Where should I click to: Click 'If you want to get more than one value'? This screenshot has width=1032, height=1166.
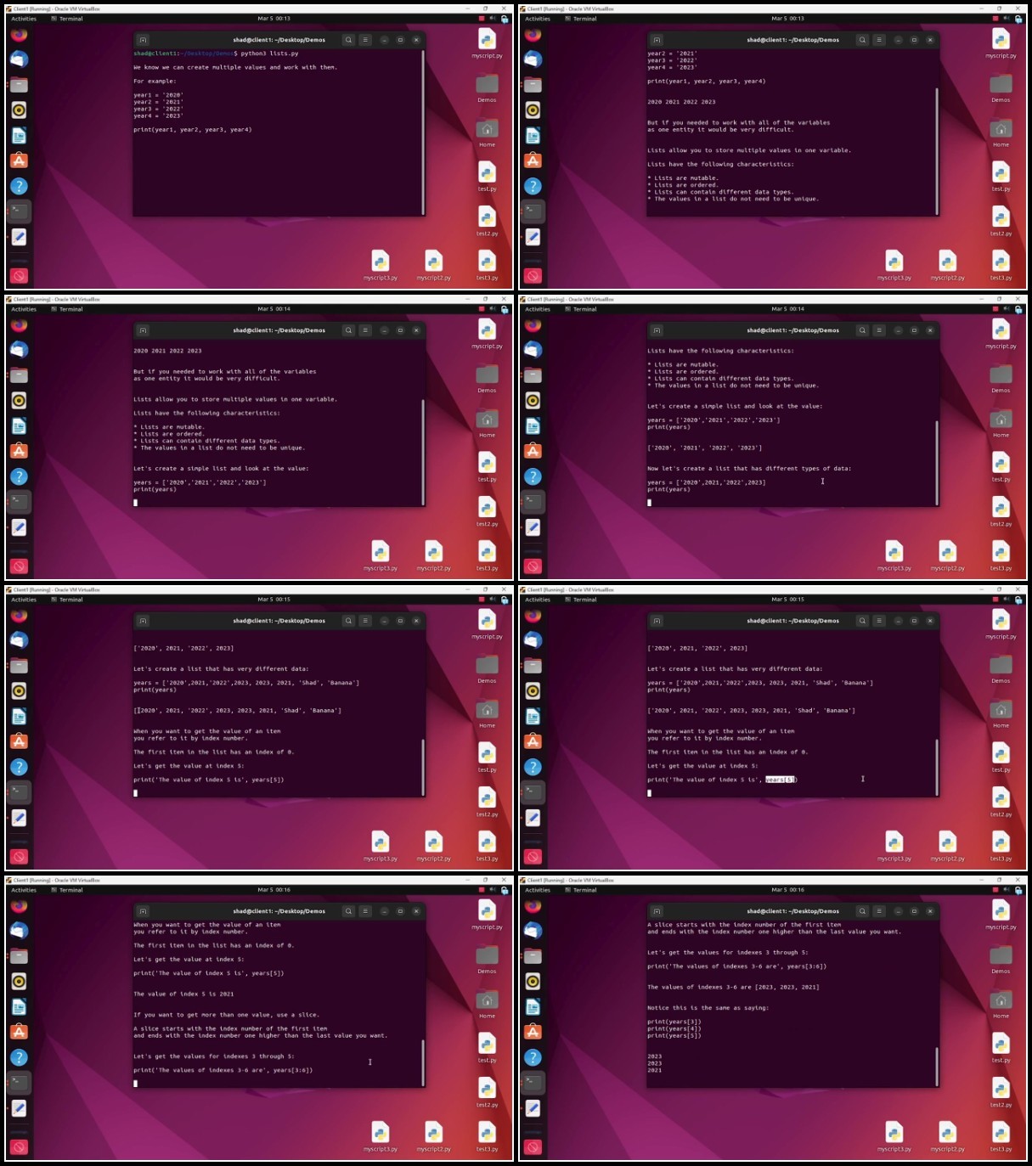click(x=226, y=1015)
